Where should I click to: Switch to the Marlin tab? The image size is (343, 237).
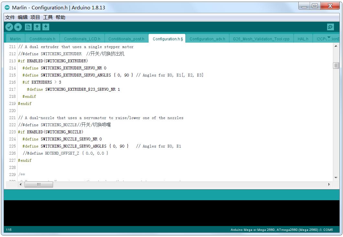click(x=15, y=39)
